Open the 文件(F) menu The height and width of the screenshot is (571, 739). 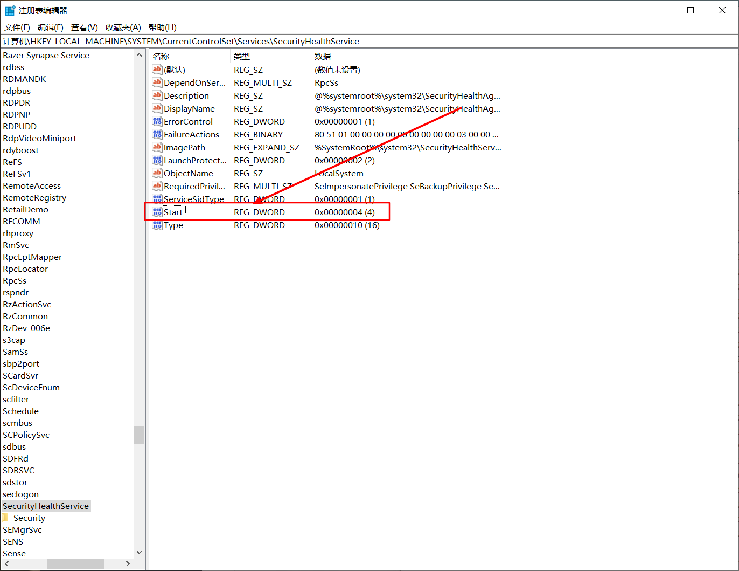point(17,27)
